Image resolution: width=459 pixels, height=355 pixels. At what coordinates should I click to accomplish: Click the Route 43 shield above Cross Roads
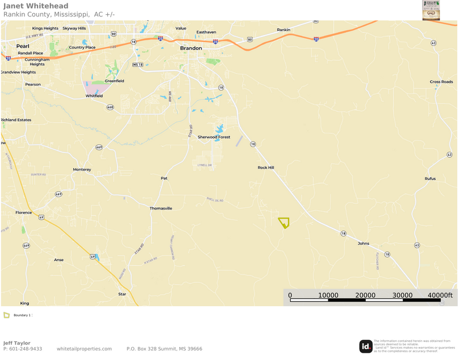click(x=433, y=43)
